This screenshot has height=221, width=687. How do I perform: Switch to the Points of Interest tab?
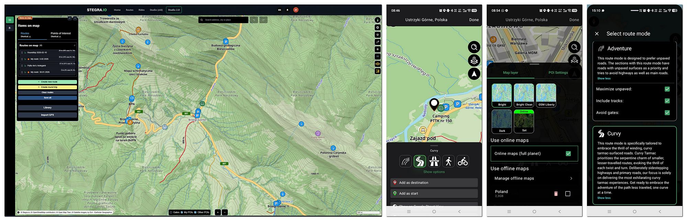[60, 34]
